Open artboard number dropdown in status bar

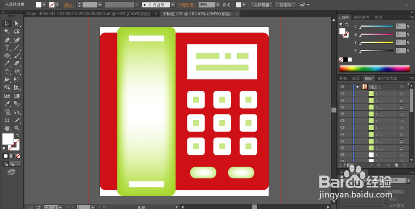(93, 207)
